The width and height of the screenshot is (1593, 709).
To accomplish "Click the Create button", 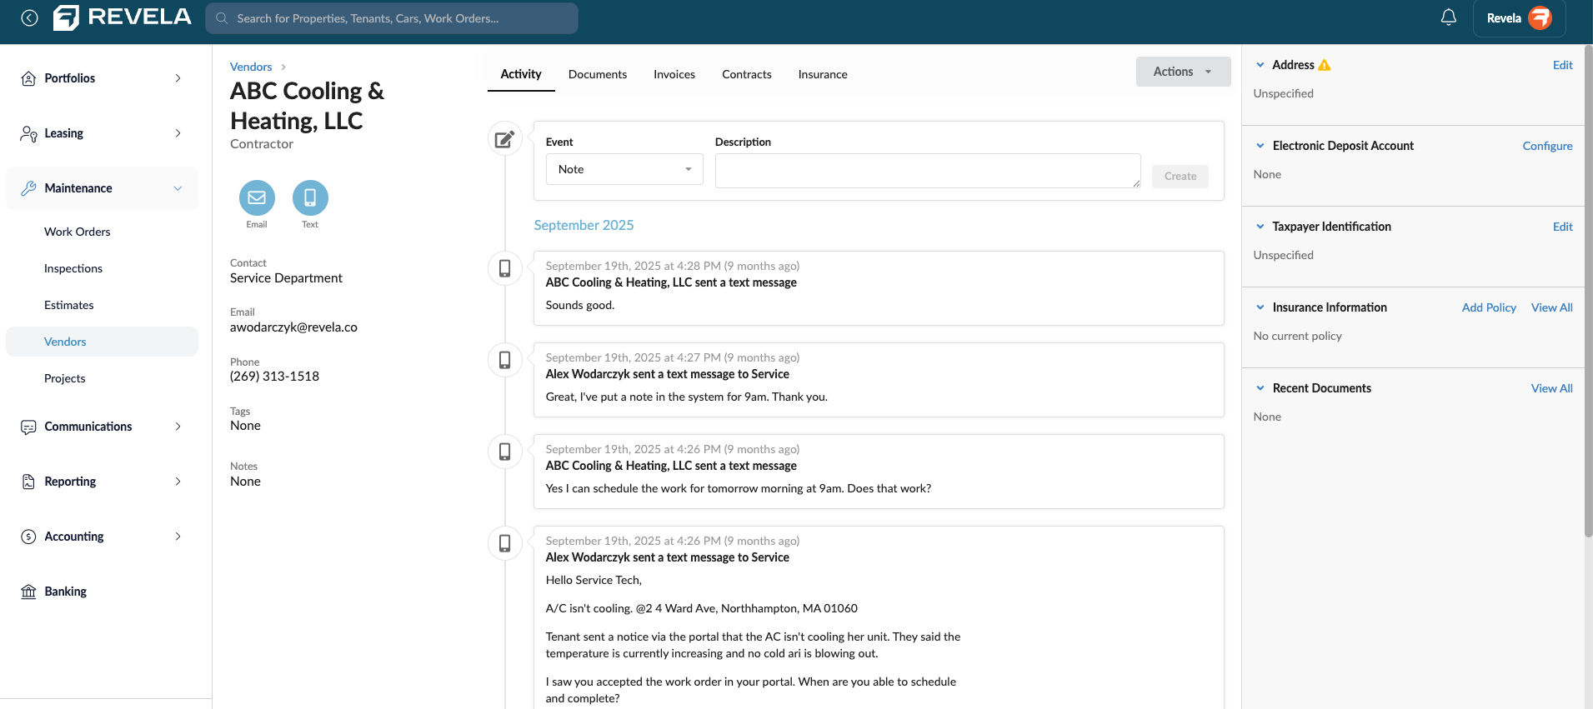I will tap(1180, 176).
